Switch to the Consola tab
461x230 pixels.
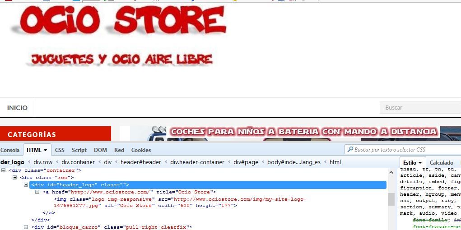10,150
